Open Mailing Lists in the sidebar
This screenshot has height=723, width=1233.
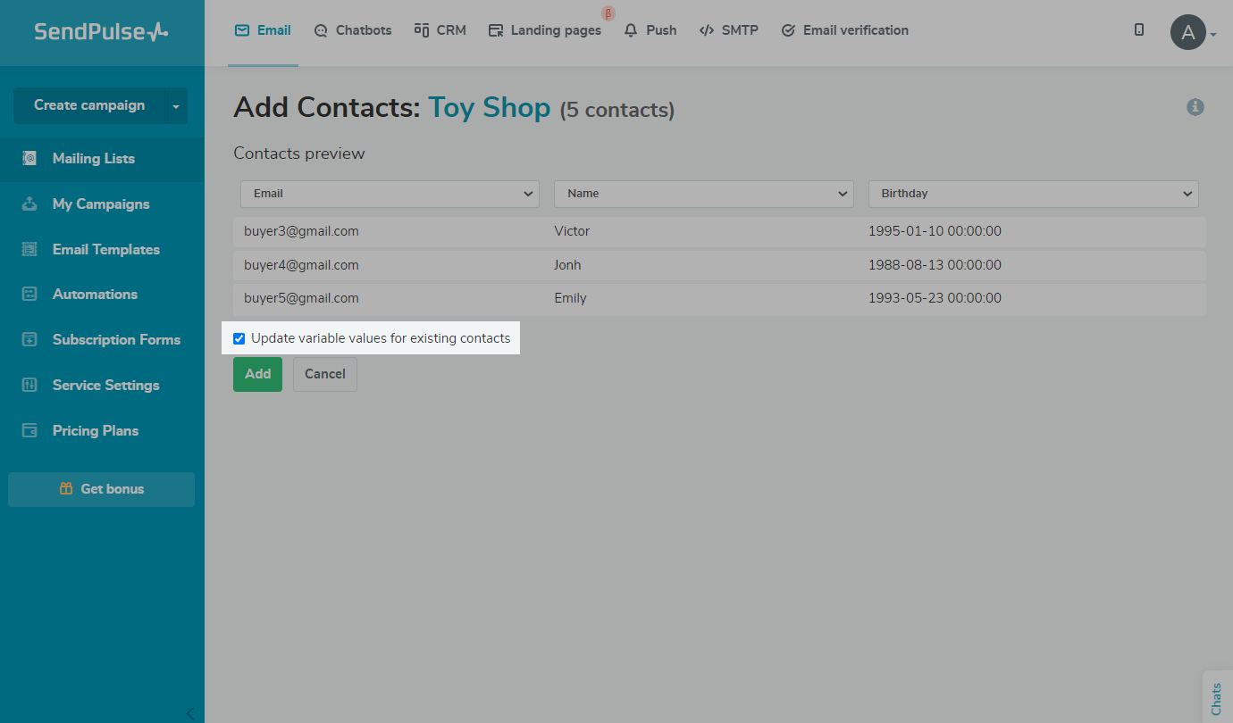click(x=93, y=159)
